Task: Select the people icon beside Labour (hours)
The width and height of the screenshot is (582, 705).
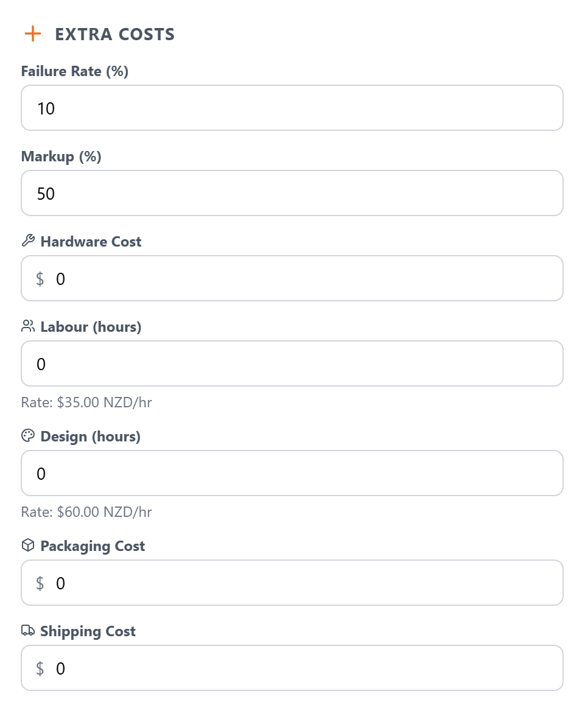Action: [27, 326]
